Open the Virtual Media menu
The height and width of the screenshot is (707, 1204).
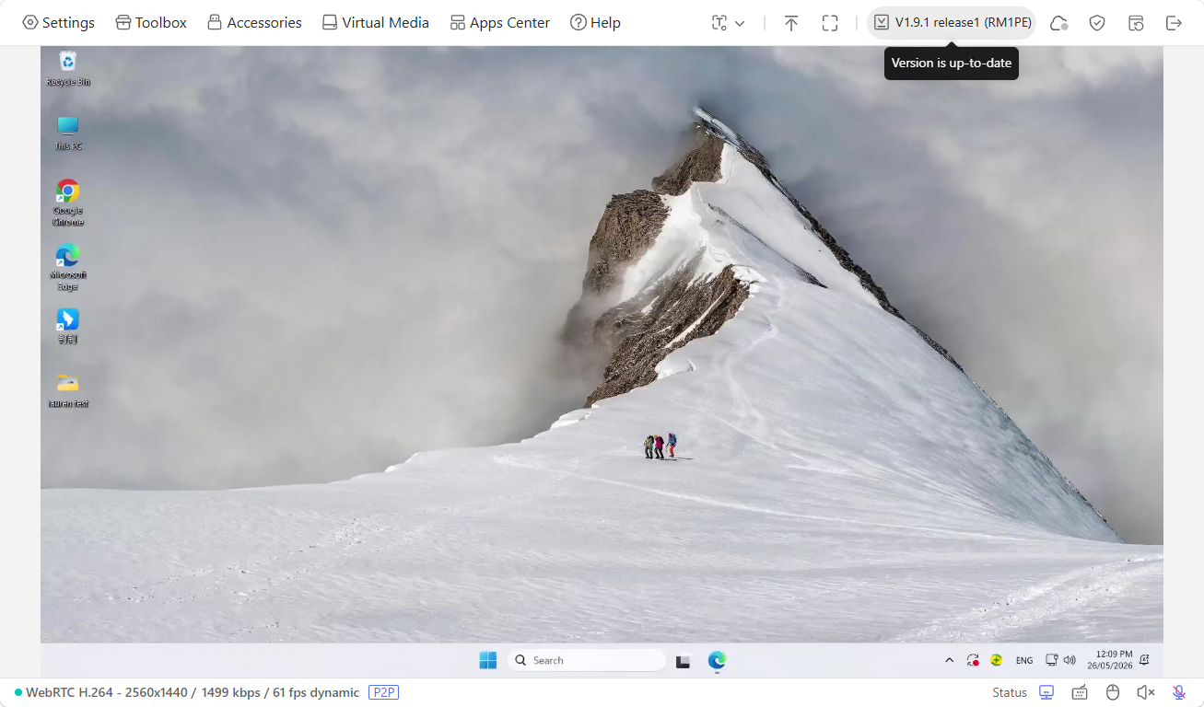coord(376,23)
